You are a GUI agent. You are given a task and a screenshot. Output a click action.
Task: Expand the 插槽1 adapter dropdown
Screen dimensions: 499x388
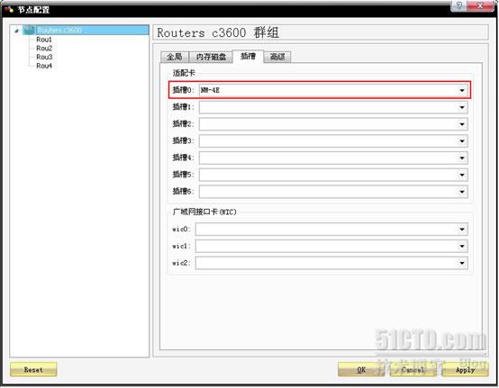coord(333,107)
